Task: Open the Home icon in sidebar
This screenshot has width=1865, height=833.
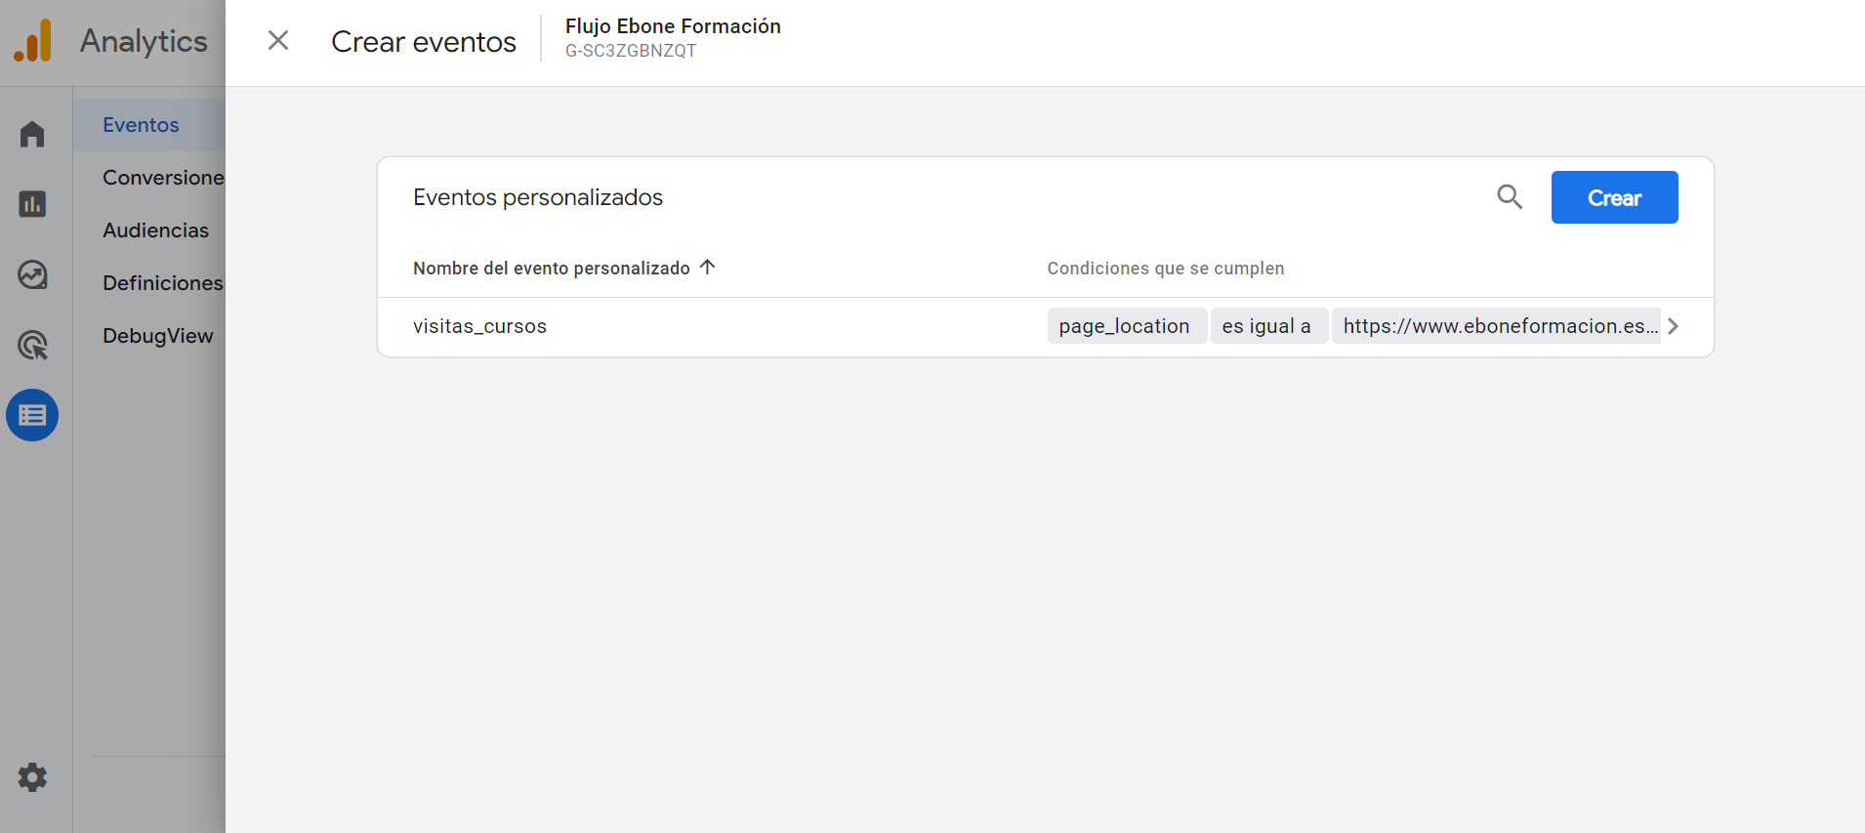Action: coord(32,134)
